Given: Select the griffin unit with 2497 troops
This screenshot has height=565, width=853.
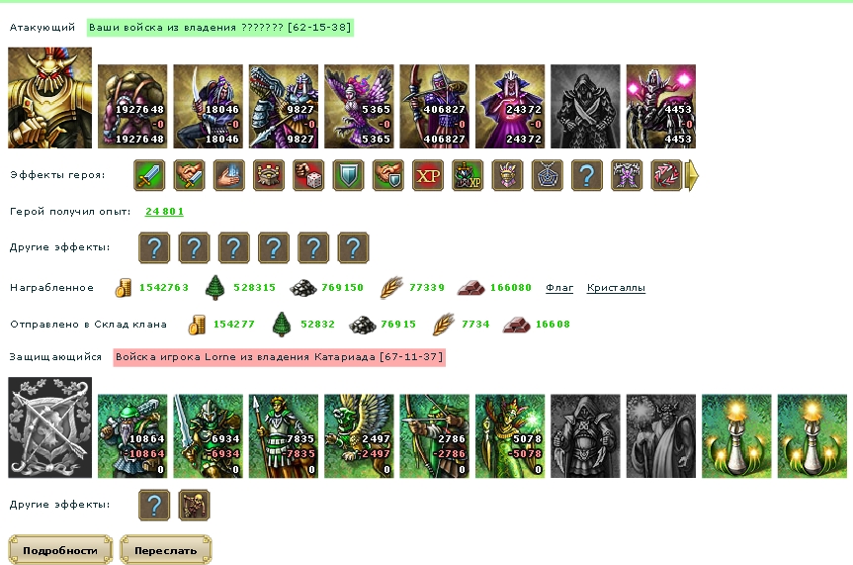Looking at the screenshot, I should (359, 436).
